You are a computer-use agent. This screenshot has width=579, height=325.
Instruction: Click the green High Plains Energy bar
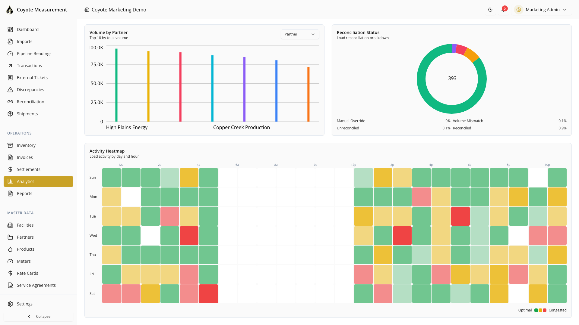pyautogui.click(x=116, y=85)
